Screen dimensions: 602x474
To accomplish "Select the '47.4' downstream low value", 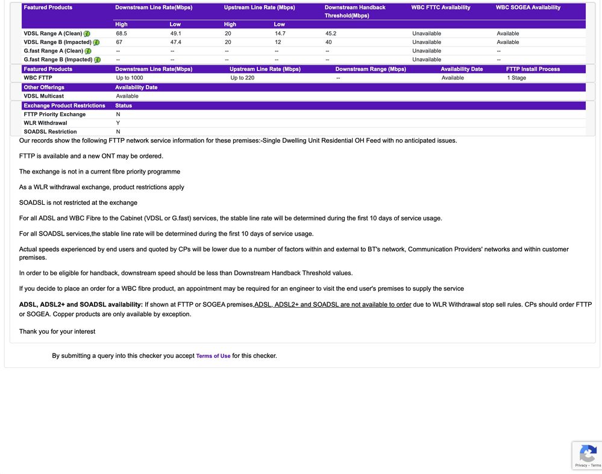I will tap(175, 42).
